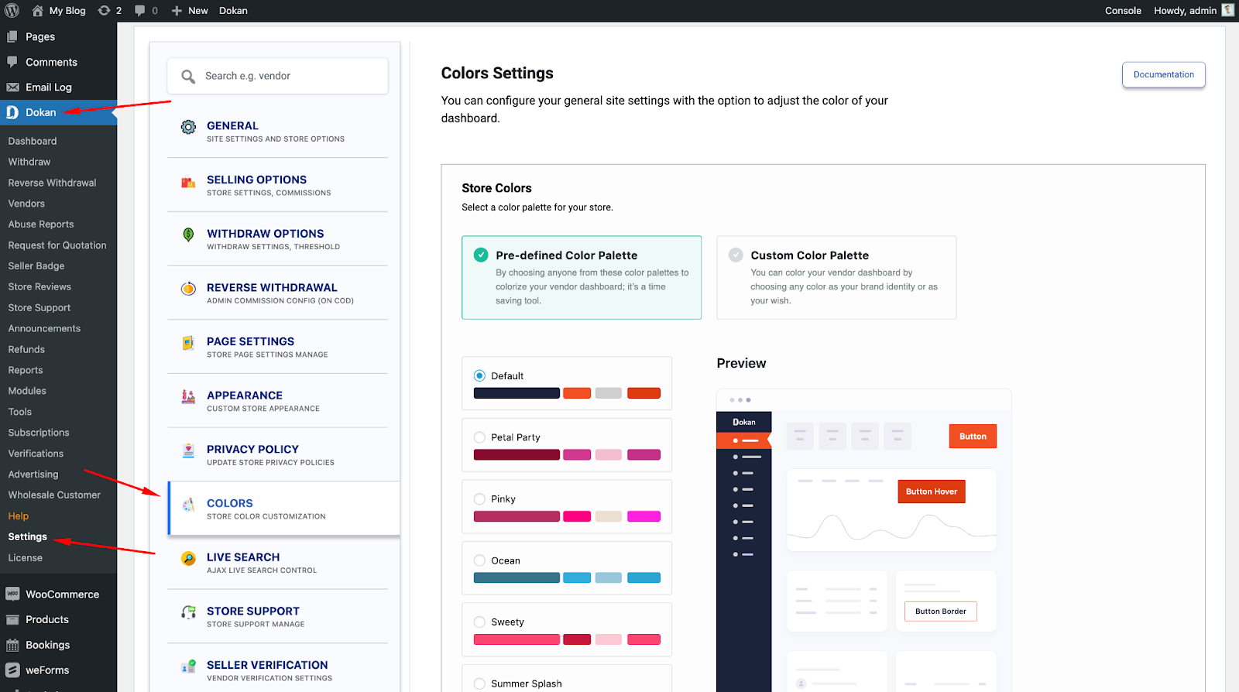This screenshot has width=1239, height=692.
Task: Click the weForms sidebar icon
Action: point(12,670)
